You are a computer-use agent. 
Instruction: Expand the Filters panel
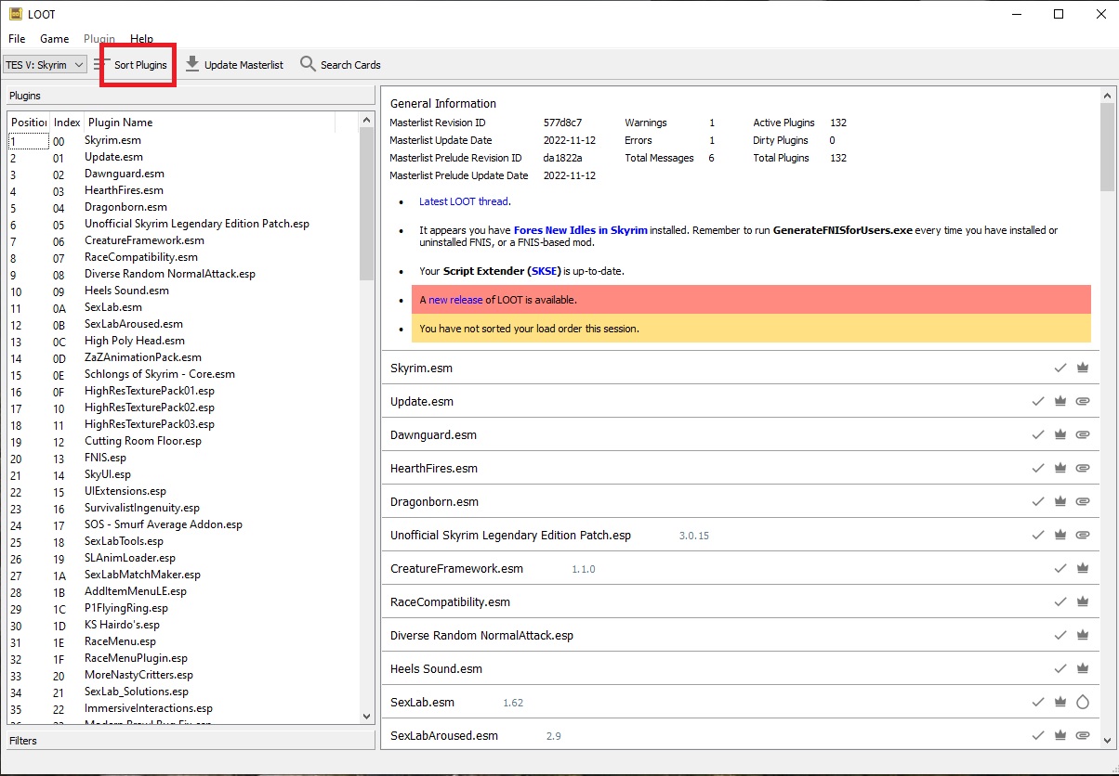click(x=190, y=741)
